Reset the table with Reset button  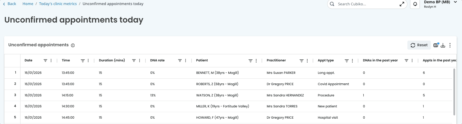[x=419, y=45]
